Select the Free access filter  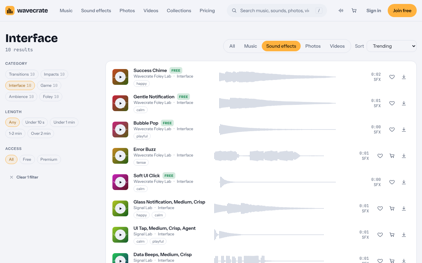pos(27,159)
